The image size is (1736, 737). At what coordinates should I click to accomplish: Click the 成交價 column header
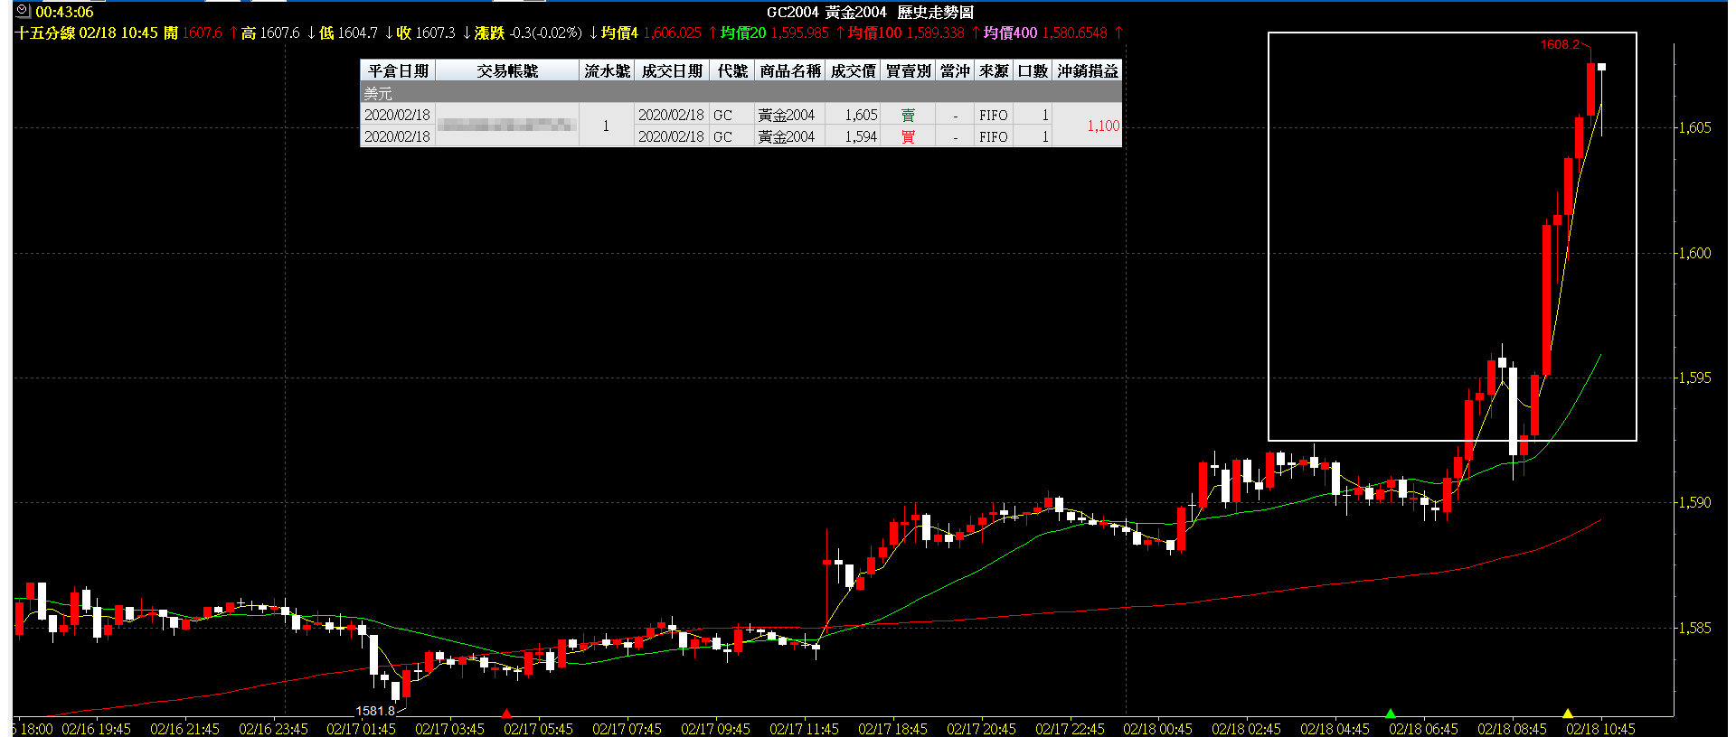click(x=853, y=70)
